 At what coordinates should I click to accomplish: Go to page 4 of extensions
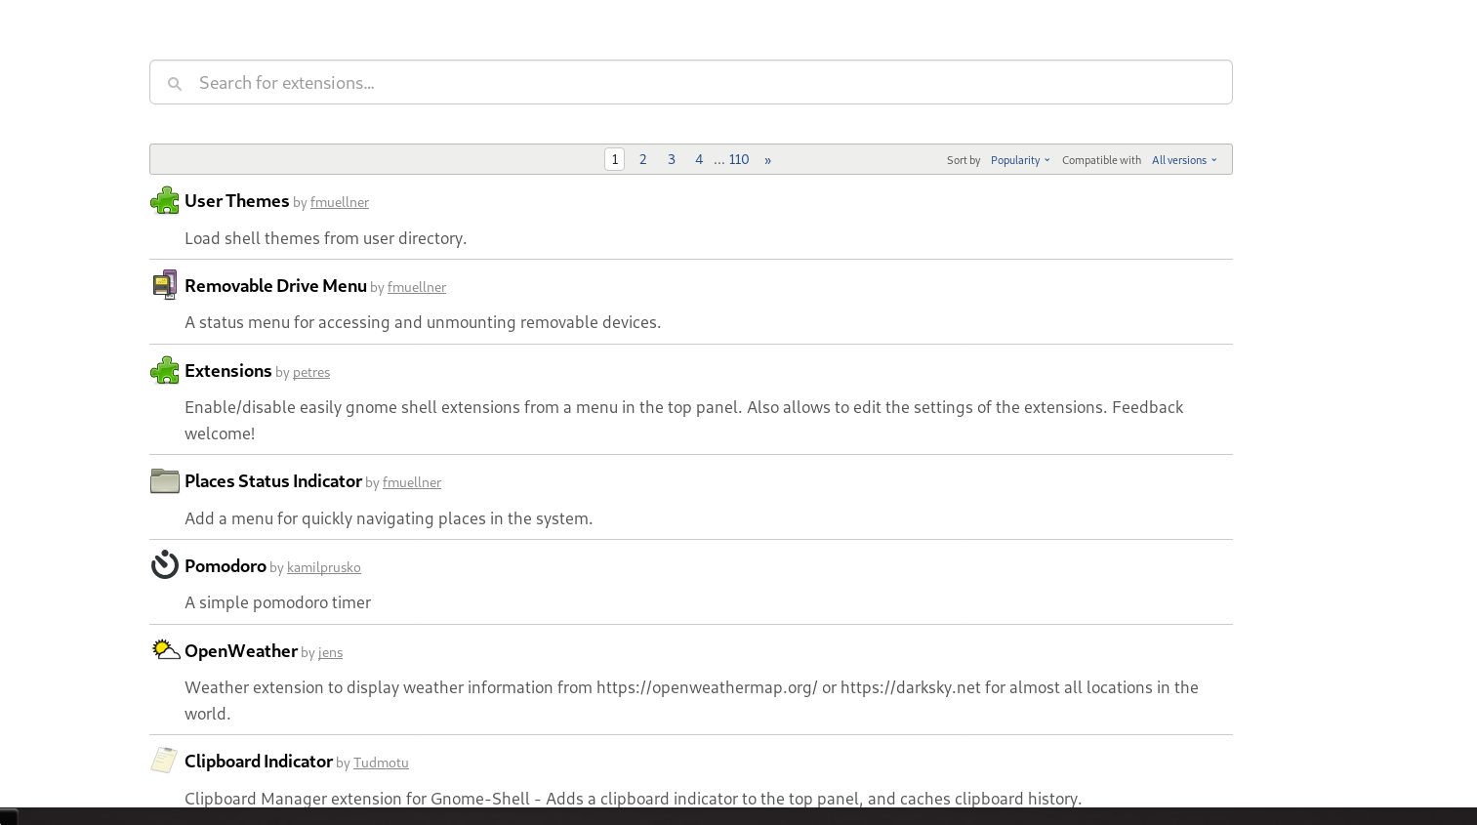(x=699, y=159)
